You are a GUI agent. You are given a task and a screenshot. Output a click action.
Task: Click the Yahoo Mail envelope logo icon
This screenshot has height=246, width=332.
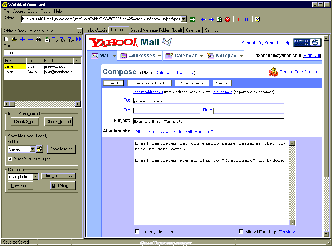click(x=166, y=42)
